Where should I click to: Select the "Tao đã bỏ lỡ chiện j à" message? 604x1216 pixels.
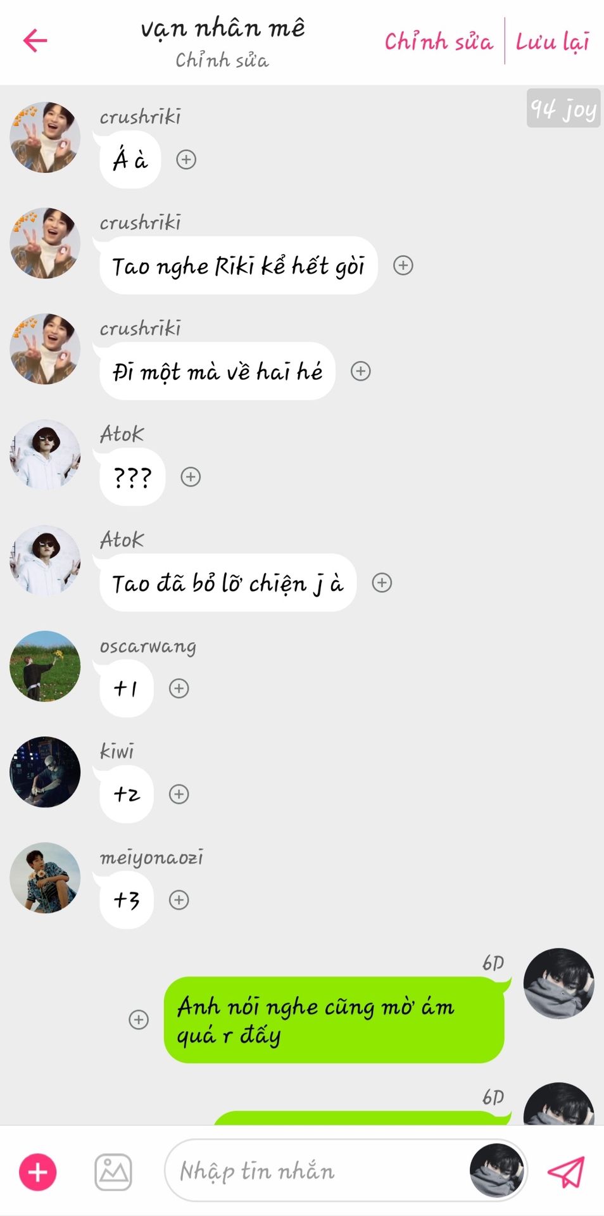(x=228, y=583)
